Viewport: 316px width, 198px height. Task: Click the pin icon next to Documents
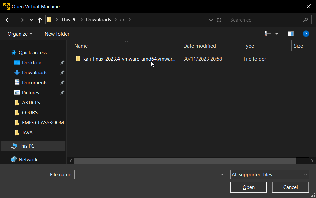click(62, 82)
